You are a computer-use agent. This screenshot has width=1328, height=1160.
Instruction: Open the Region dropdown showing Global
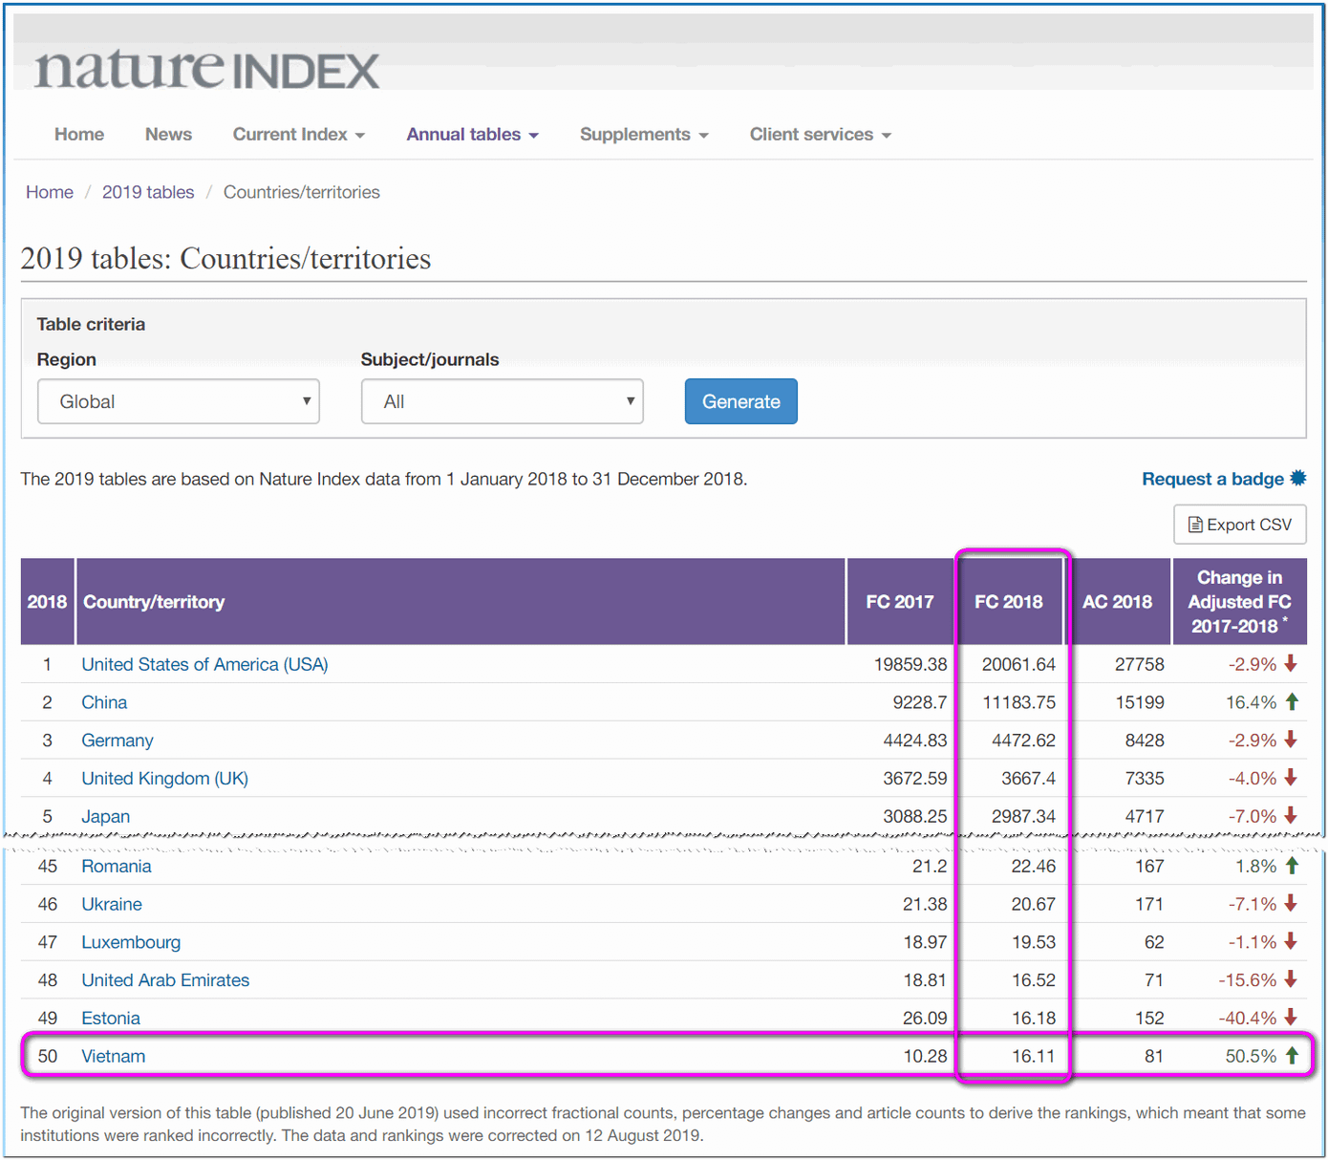(178, 401)
